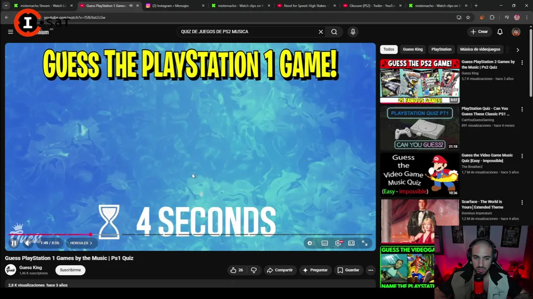
Task: Enter fullscreen mode
Action: 365,243
